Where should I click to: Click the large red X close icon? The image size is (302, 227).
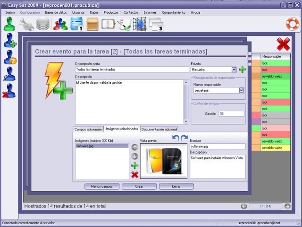[x=283, y=45]
